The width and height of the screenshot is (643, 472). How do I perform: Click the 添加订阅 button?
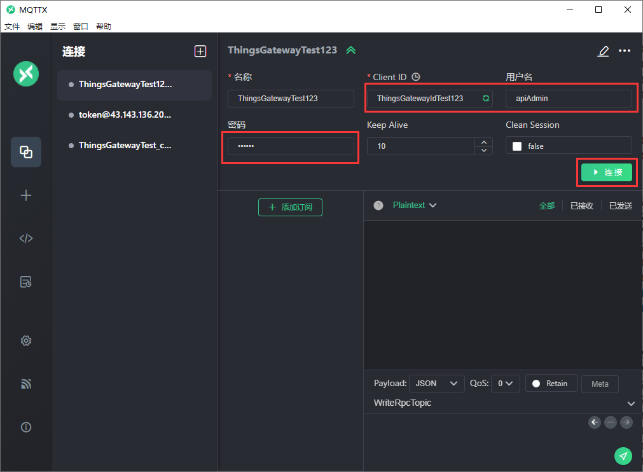[x=290, y=207]
